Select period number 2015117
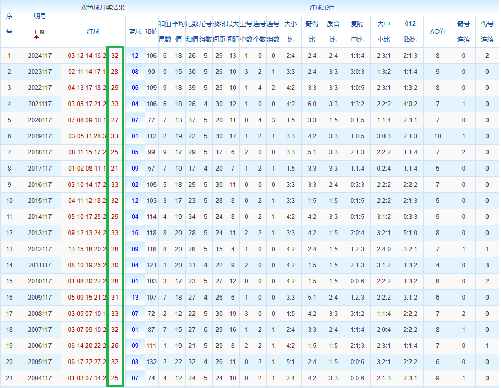The image size is (501, 388). tap(40, 201)
